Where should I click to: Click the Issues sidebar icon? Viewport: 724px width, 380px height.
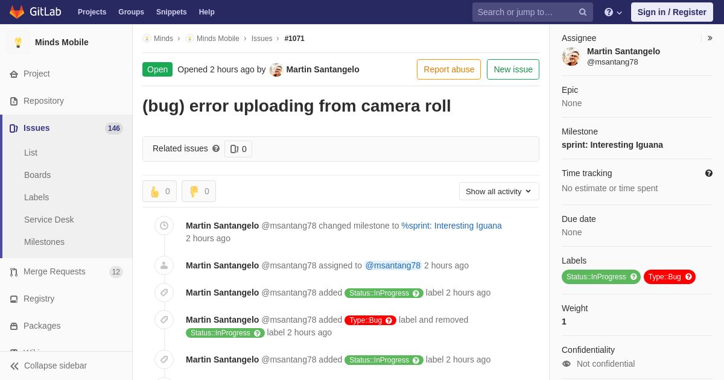tap(14, 128)
